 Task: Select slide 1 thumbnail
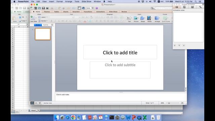tap(43, 34)
